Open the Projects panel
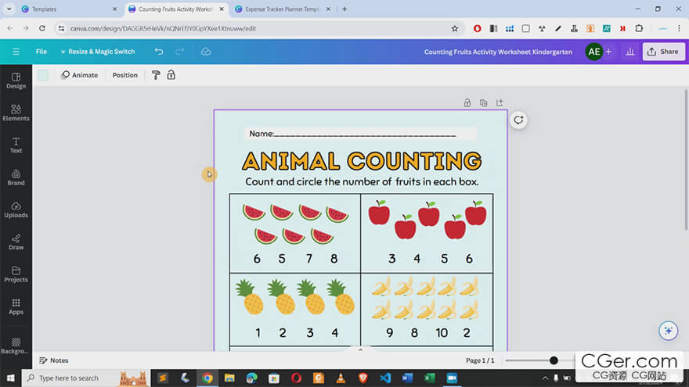 pyautogui.click(x=16, y=274)
